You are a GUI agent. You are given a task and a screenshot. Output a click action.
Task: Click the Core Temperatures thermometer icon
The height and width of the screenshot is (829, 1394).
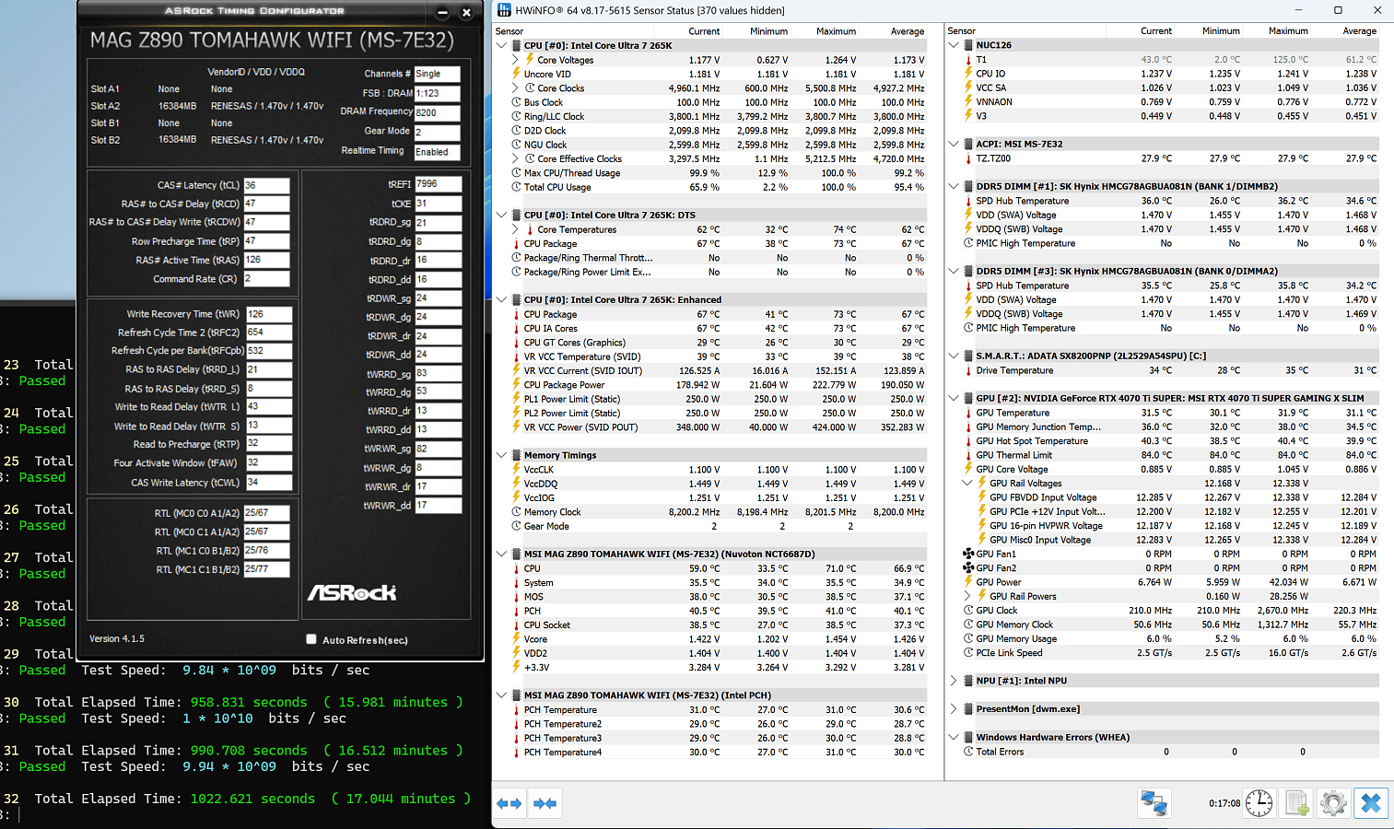(530, 229)
